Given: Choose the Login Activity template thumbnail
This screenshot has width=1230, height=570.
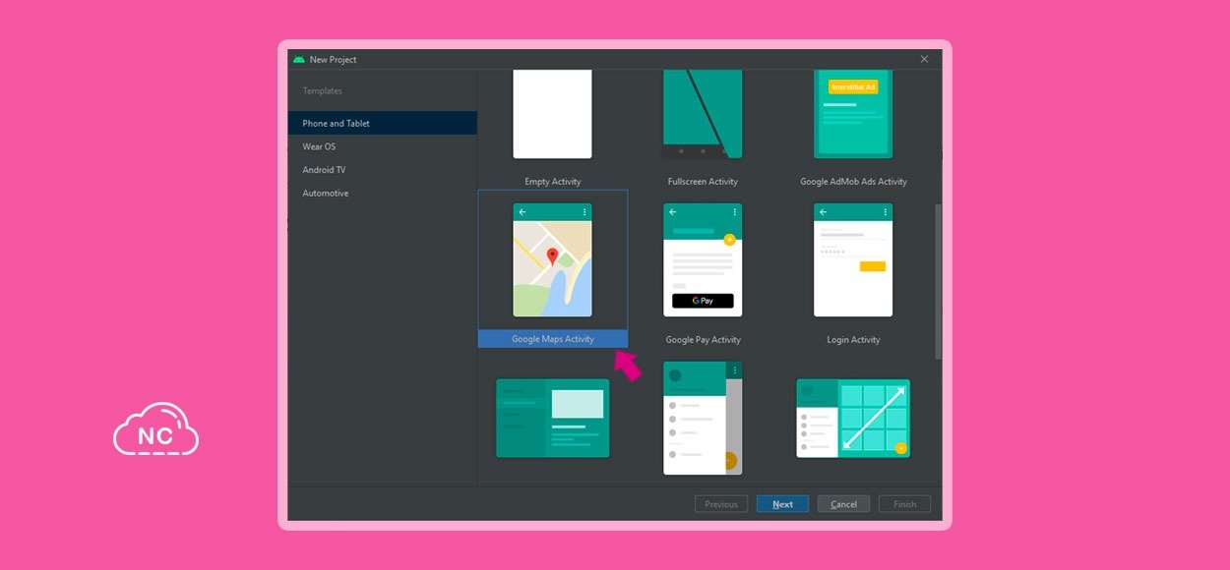Looking at the screenshot, I should [x=853, y=259].
